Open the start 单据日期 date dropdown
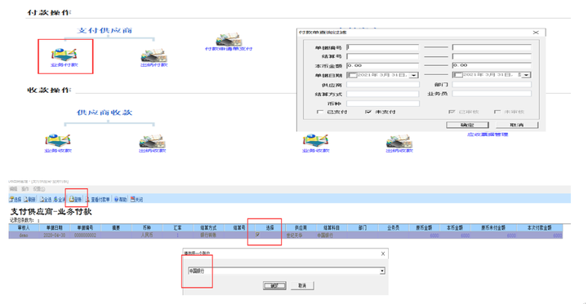Image resolution: width=588 pixels, height=304 pixels. (413, 75)
